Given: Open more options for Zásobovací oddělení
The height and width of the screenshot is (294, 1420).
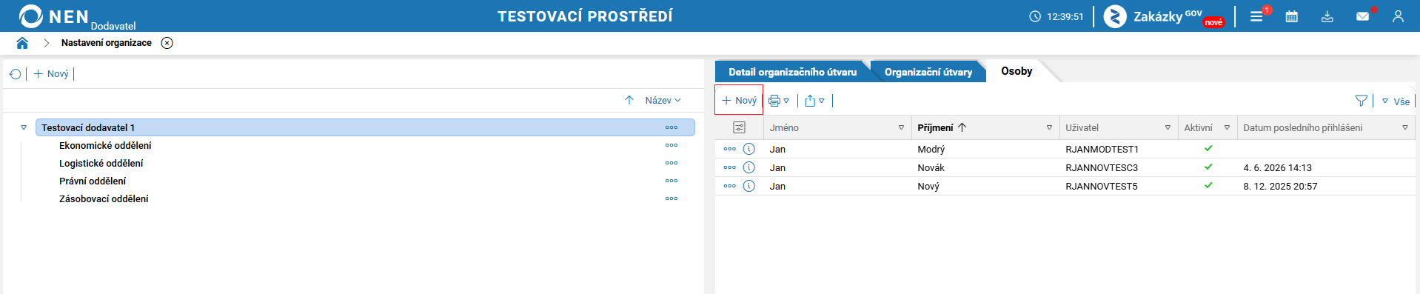Looking at the screenshot, I should pos(672,198).
